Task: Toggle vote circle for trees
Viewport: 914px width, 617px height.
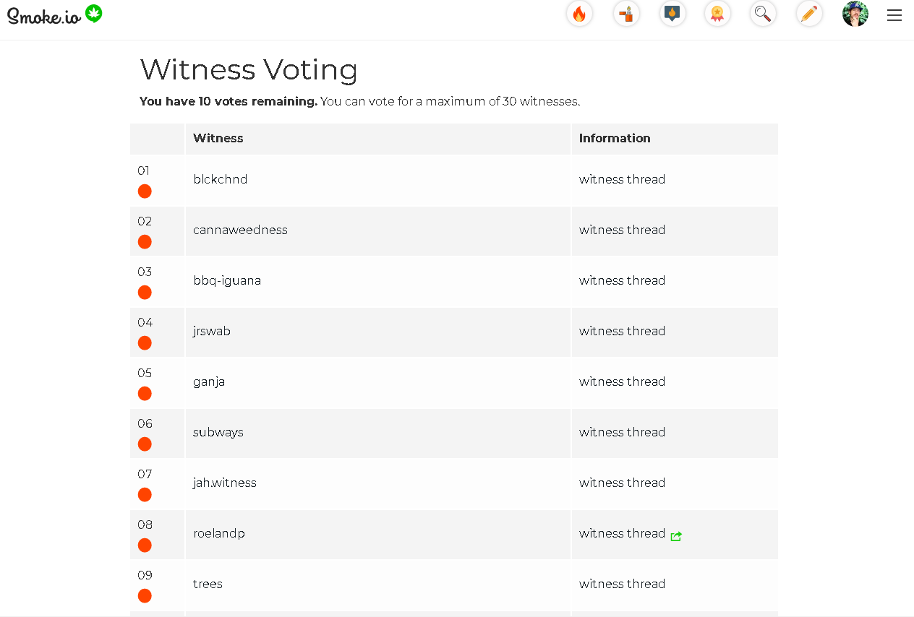Action: [145, 596]
